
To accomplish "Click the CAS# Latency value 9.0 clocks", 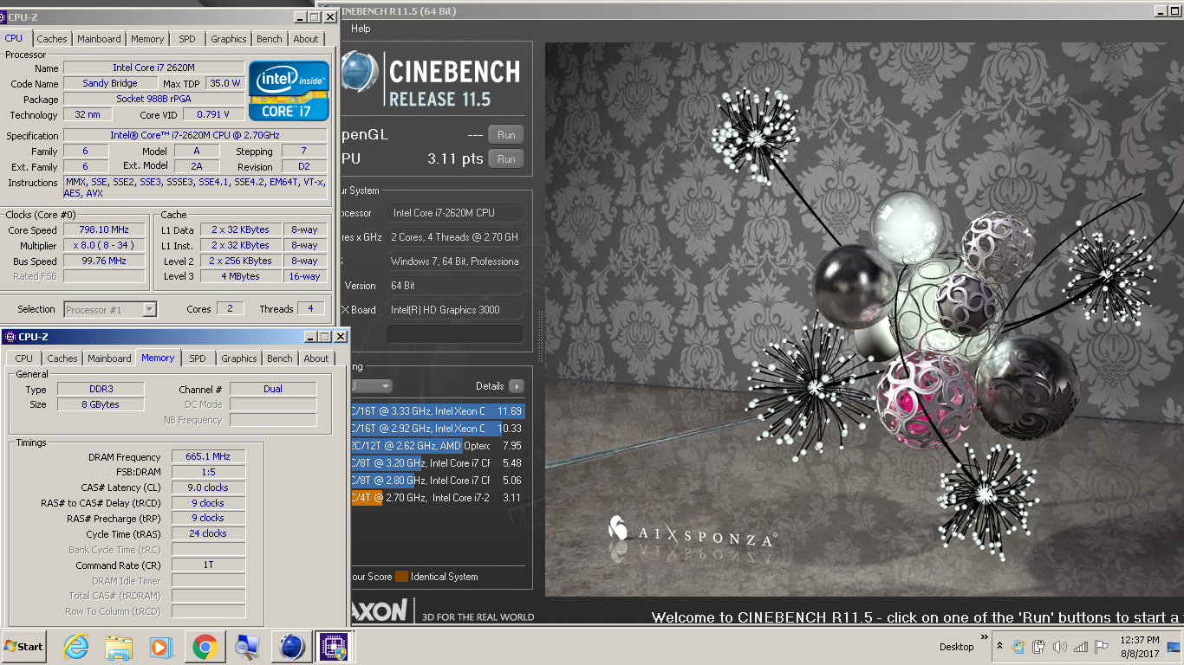I will point(208,488).
